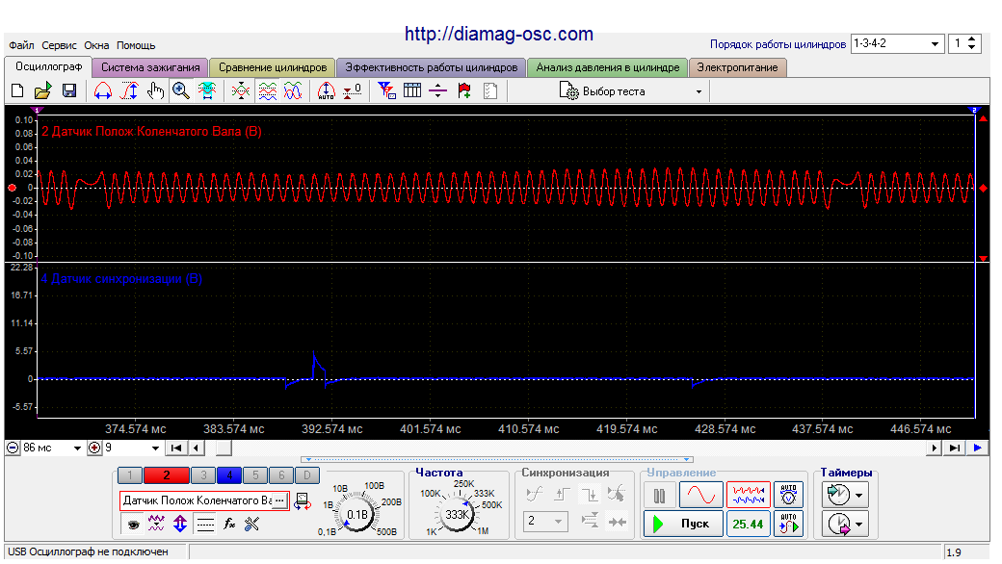Select the hand pan tool
The image size is (1002, 564).
point(155,91)
